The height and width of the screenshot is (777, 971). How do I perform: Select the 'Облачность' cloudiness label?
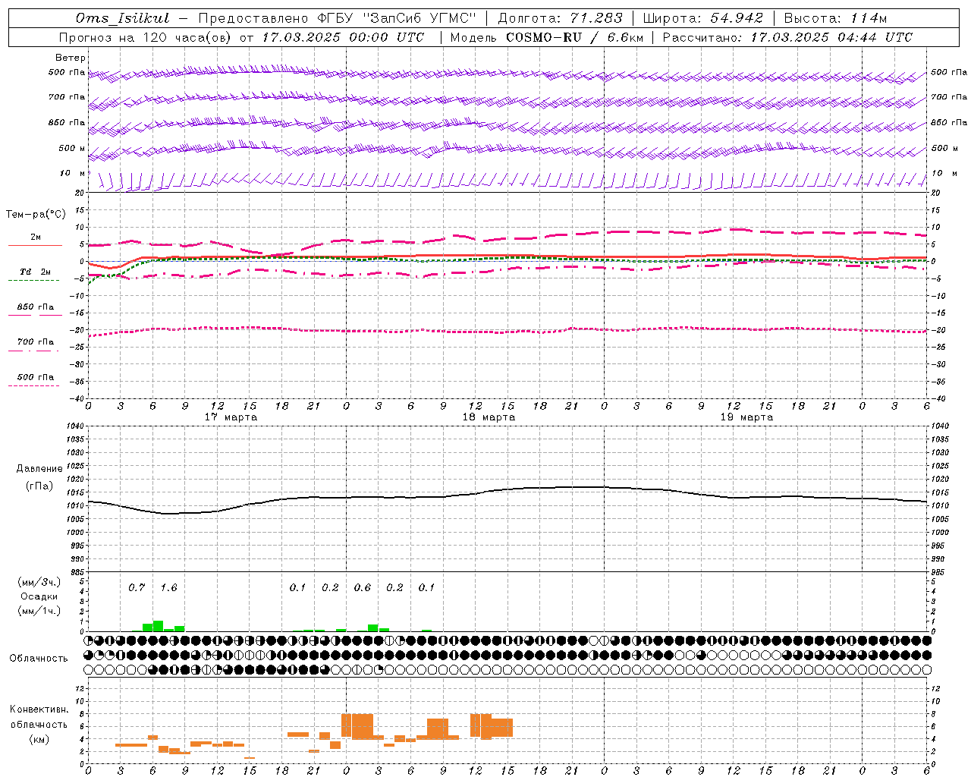39,659
